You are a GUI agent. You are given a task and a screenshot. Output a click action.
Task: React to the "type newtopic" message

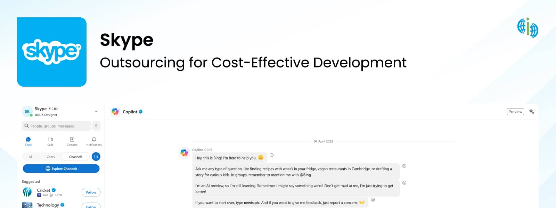coord(373,200)
